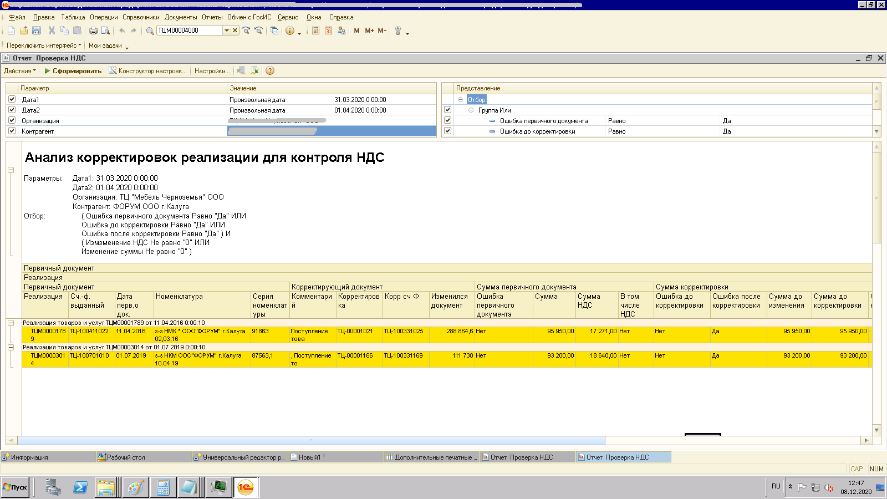The width and height of the screenshot is (887, 499).
Task: Open the calculator icon in toolbar
Action: coord(315,30)
